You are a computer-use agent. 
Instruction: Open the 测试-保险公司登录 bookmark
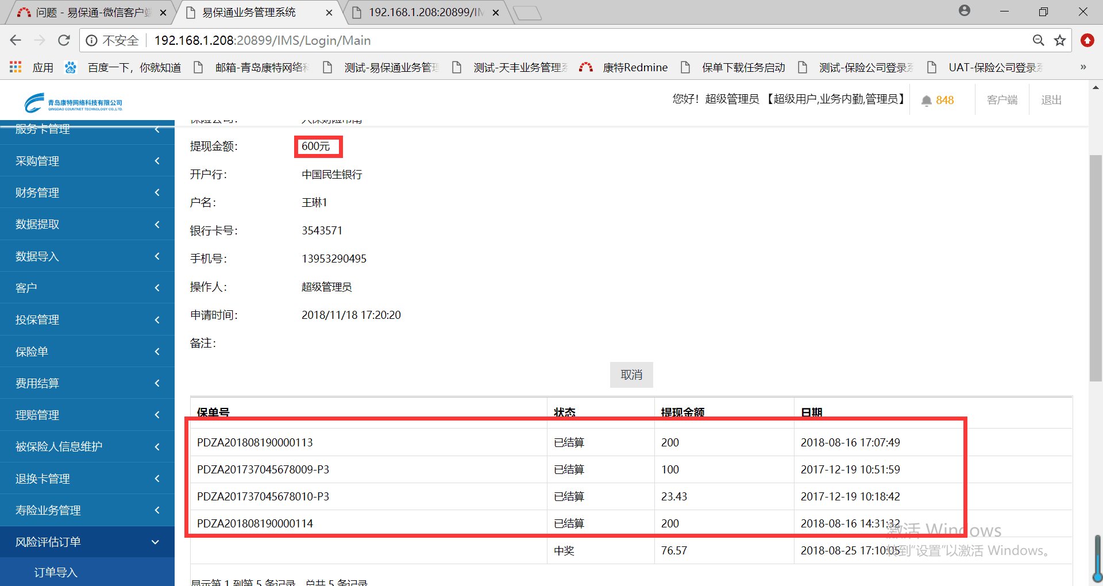coord(856,67)
